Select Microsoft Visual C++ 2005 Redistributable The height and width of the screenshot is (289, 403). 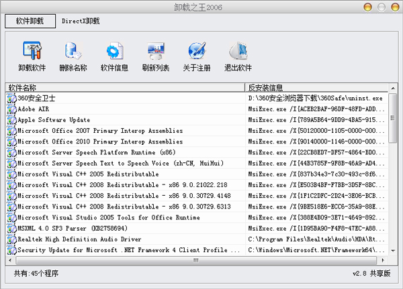[88, 174]
